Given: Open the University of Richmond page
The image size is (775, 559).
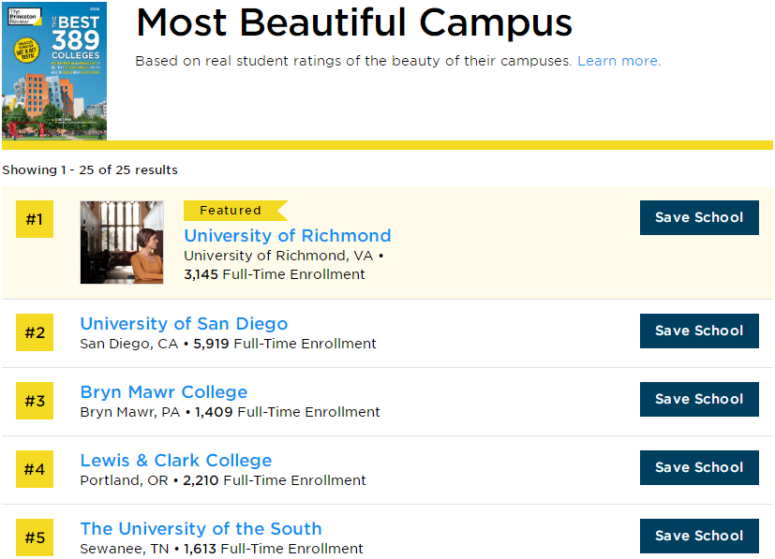Looking at the screenshot, I should point(287,236).
